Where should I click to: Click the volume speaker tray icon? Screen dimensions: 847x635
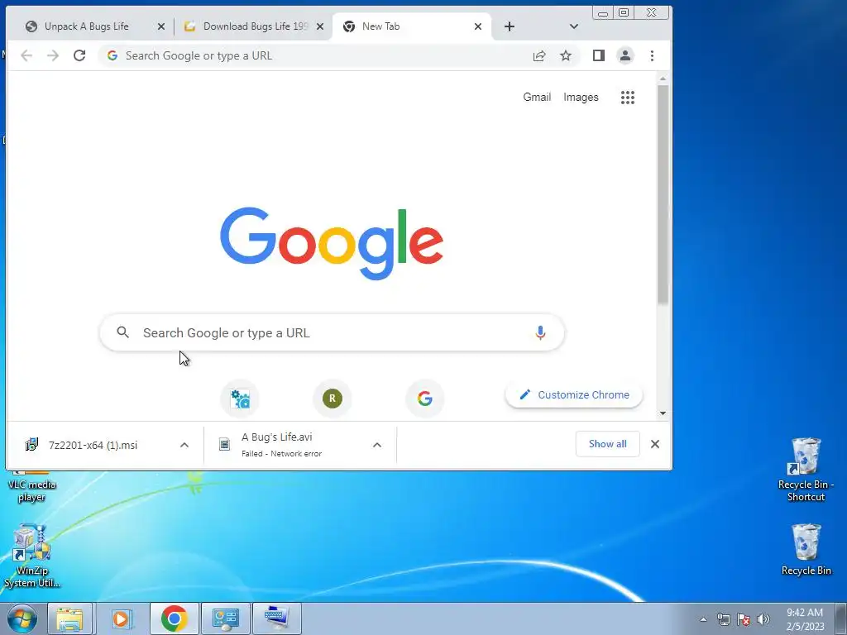pos(763,619)
